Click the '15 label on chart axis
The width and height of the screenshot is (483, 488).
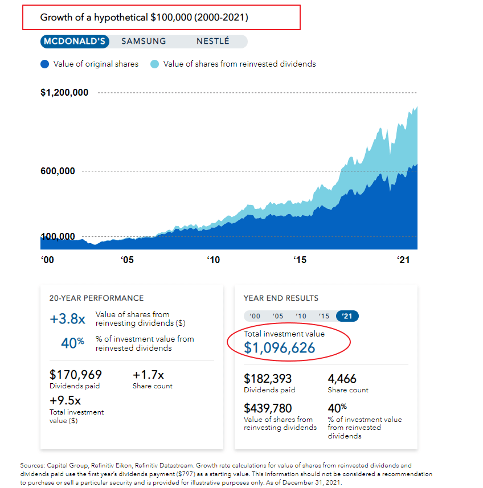(300, 260)
